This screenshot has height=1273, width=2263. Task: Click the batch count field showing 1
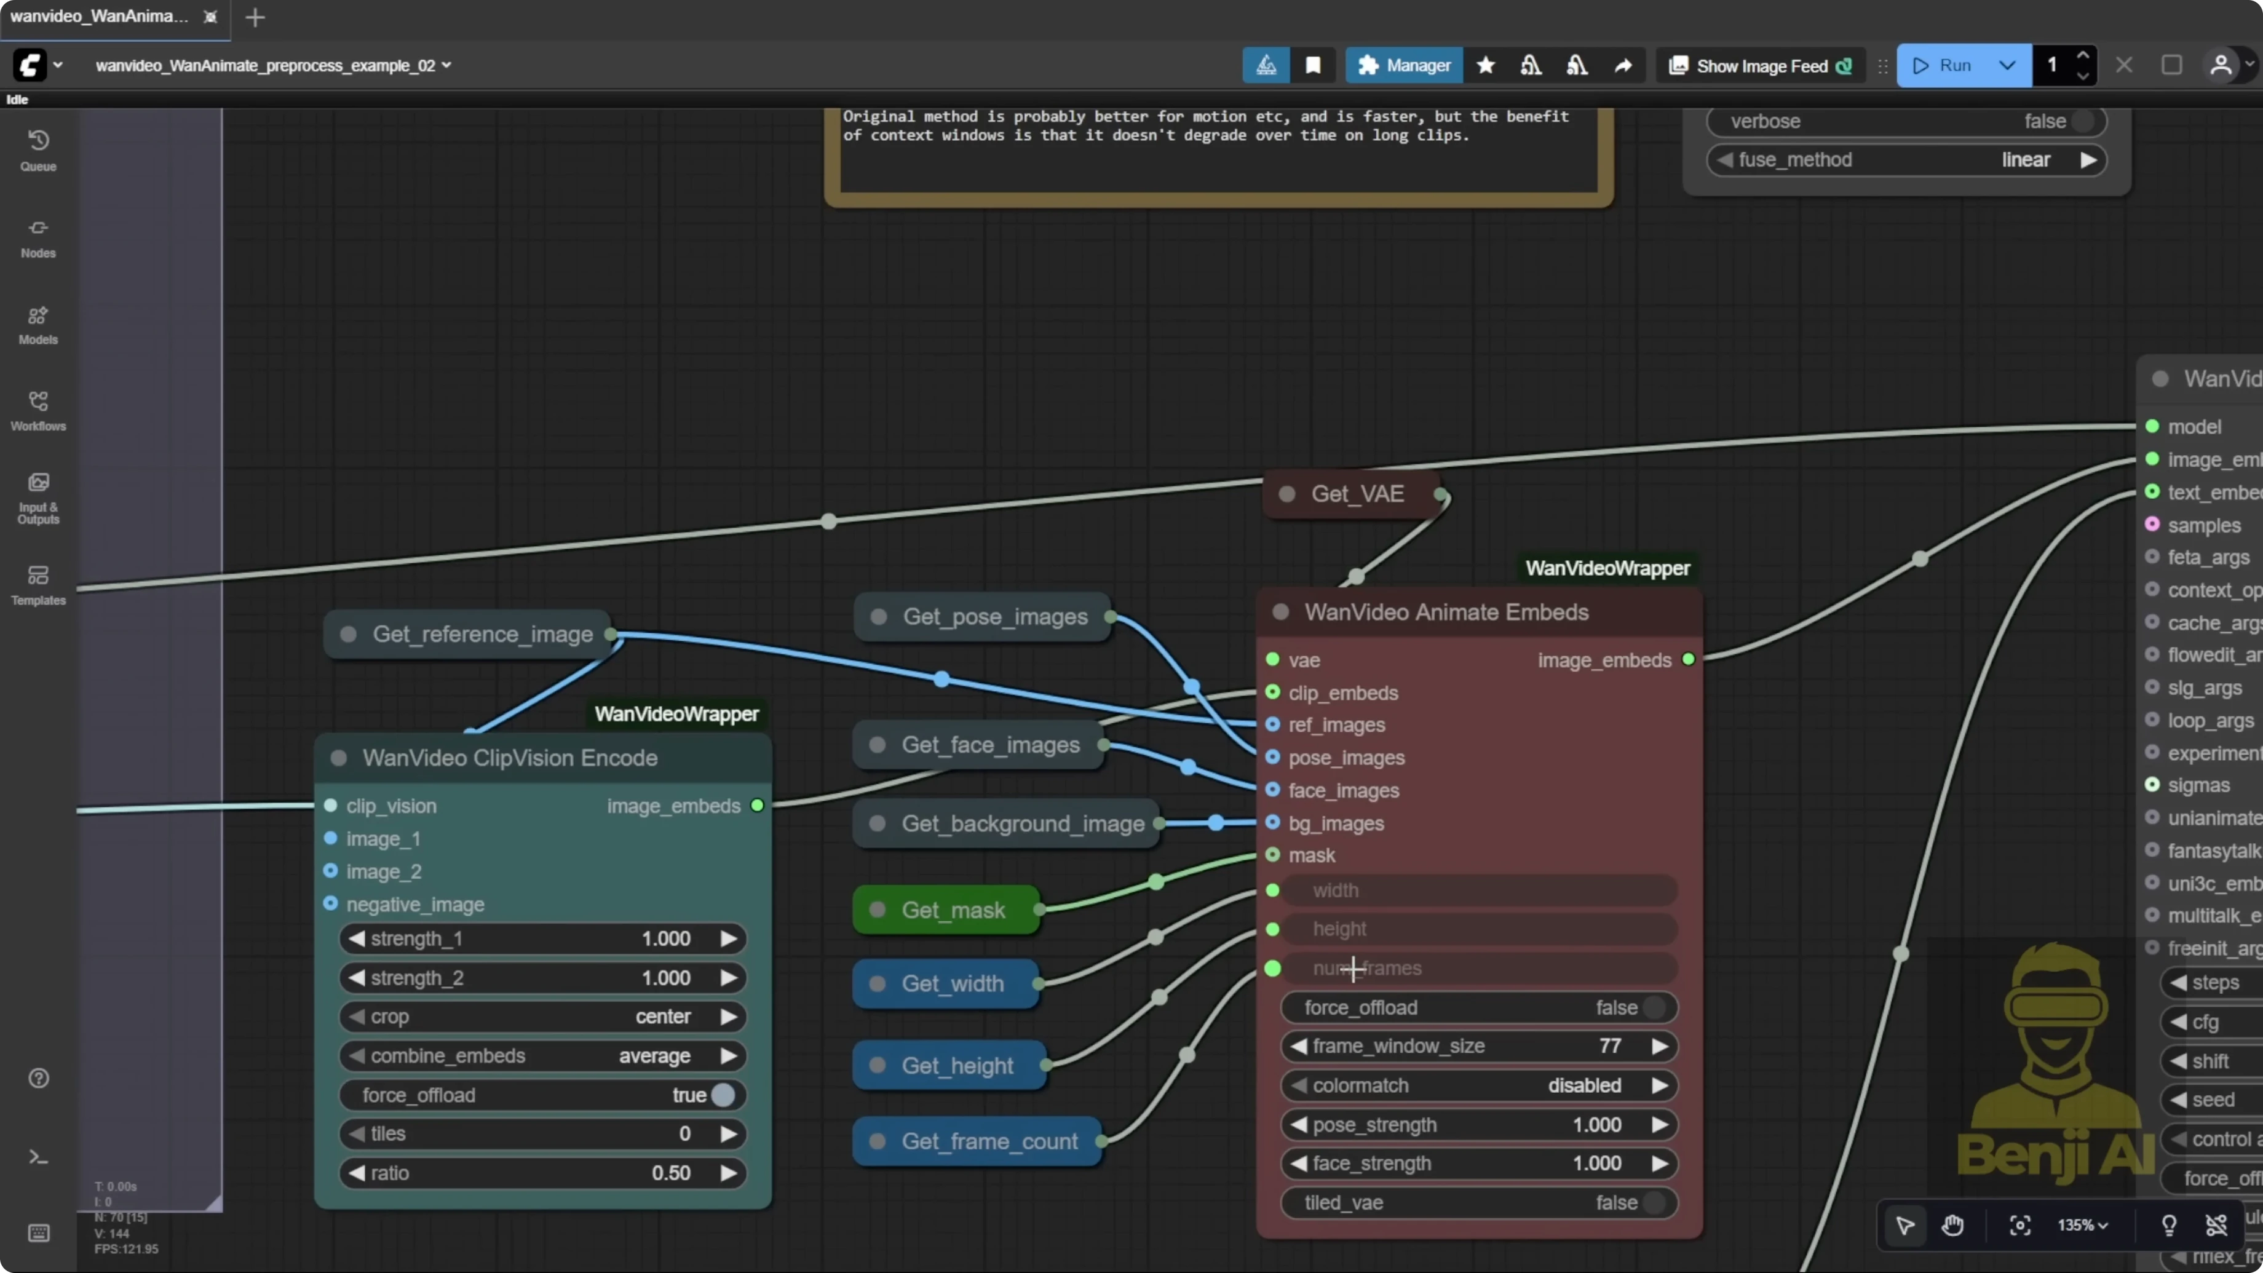(2053, 65)
